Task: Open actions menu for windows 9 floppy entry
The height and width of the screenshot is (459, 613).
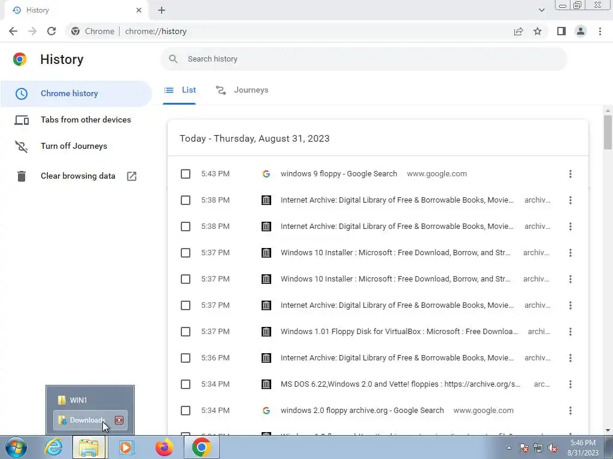Action: coord(570,174)
